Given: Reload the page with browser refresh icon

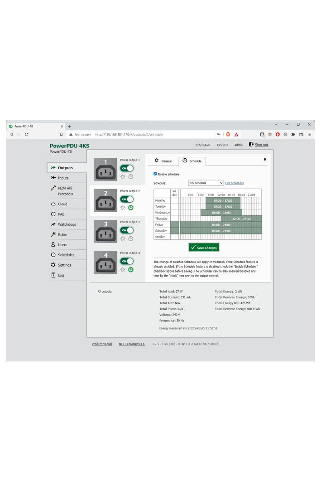Looking at the screenshot, I should (27, 135).
